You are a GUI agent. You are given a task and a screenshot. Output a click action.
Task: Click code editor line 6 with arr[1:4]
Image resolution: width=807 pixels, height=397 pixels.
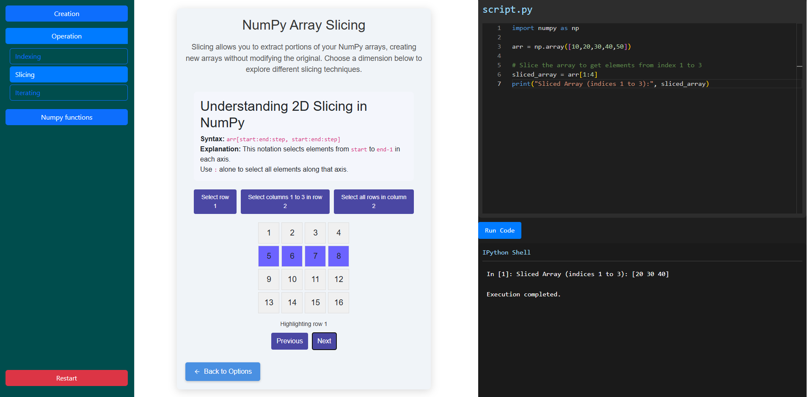pos(554,74)
